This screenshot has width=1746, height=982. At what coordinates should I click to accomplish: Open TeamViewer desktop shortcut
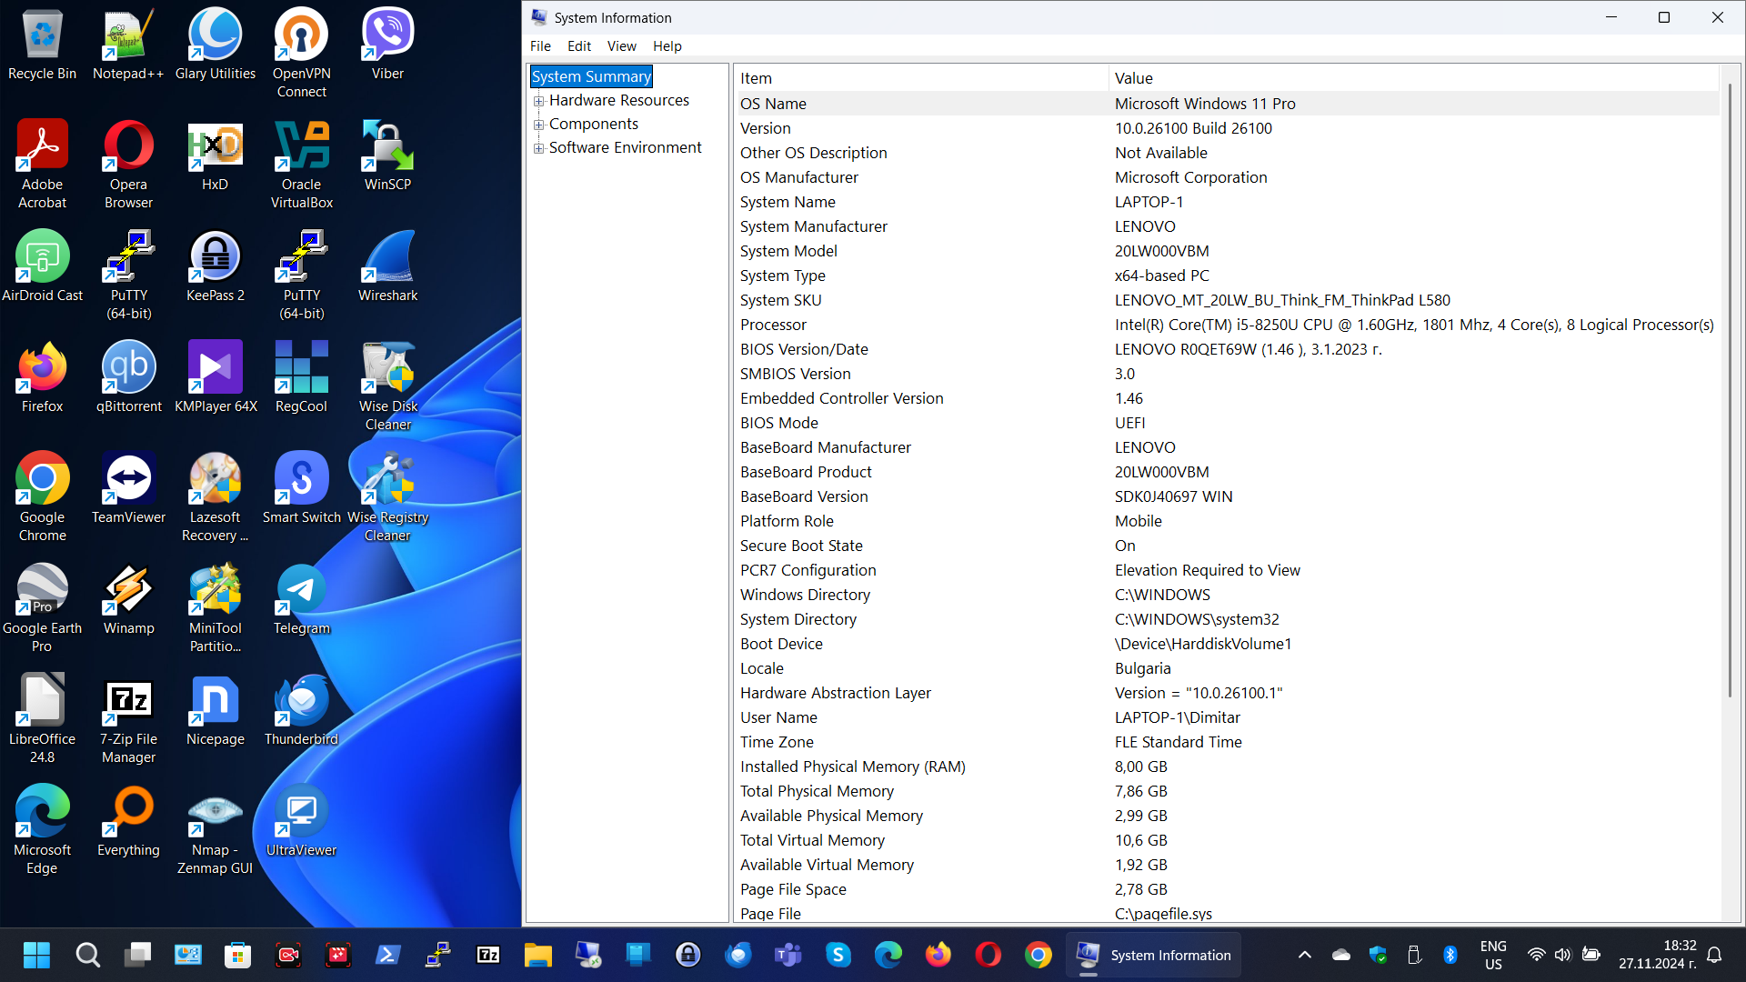click(128, 489)
